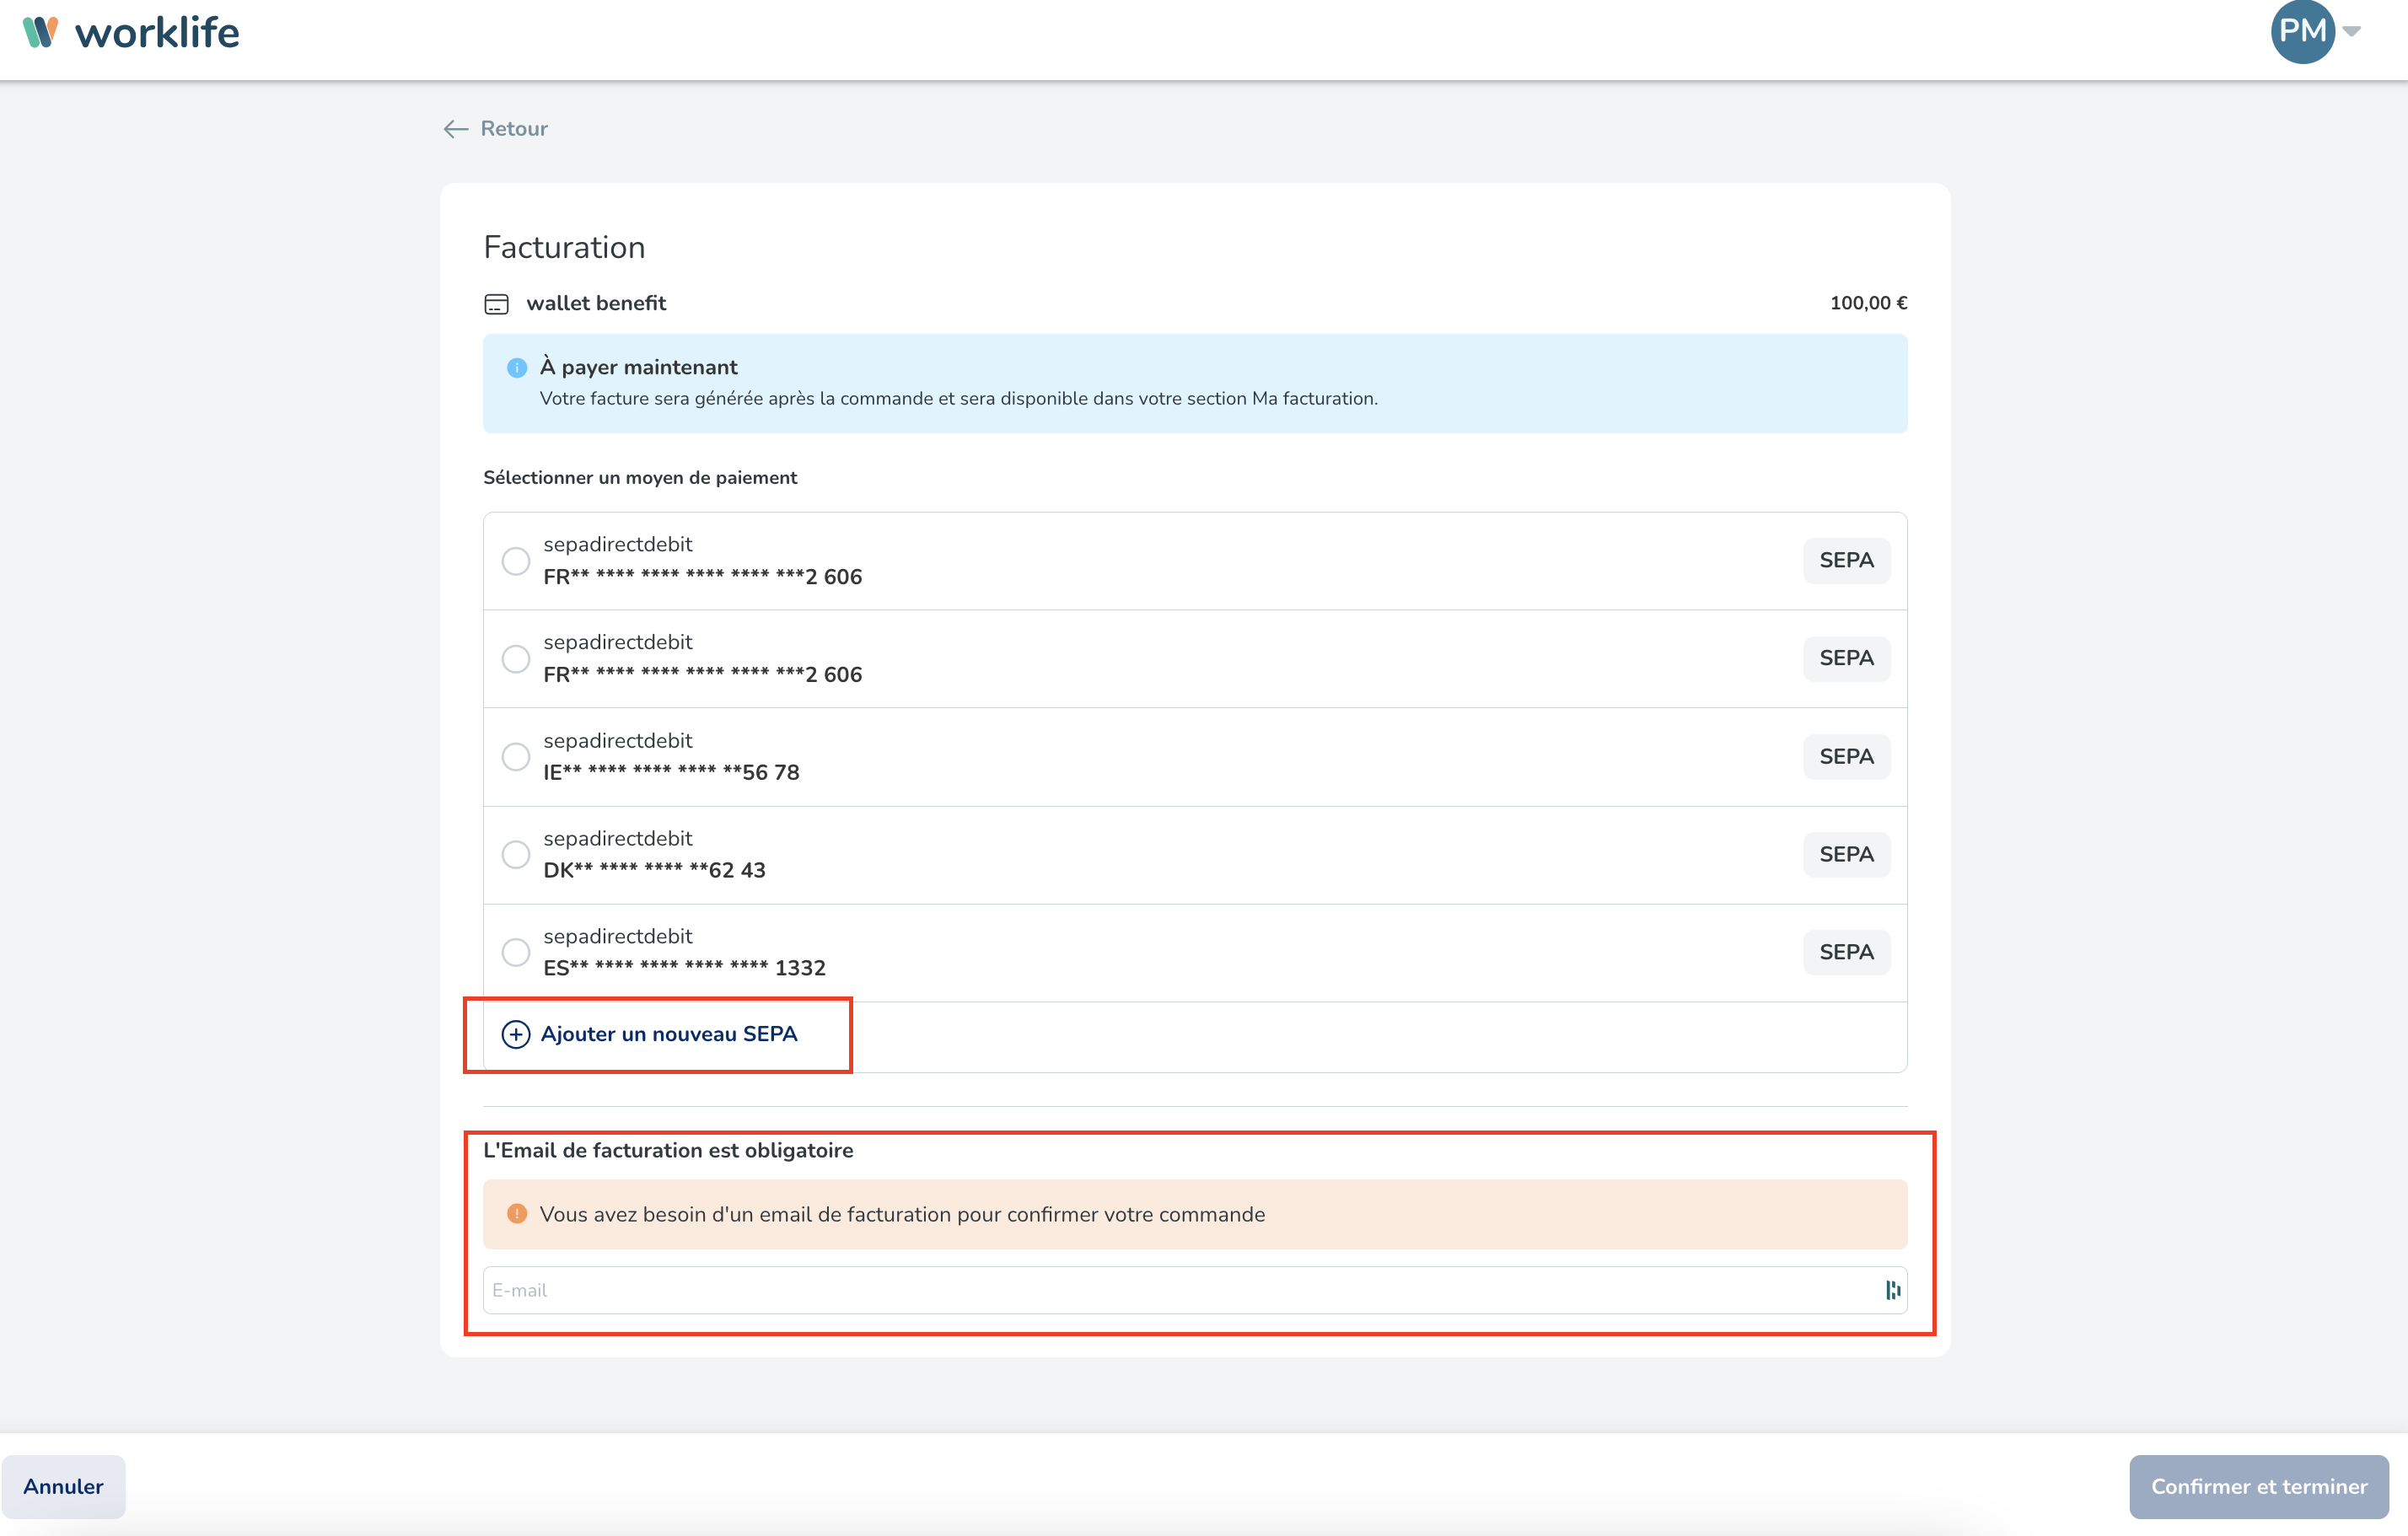The width and height of the screenshot is (2408, 1536).
Task: Click the Worklife logo icon
Action: (x=40, y=32)
